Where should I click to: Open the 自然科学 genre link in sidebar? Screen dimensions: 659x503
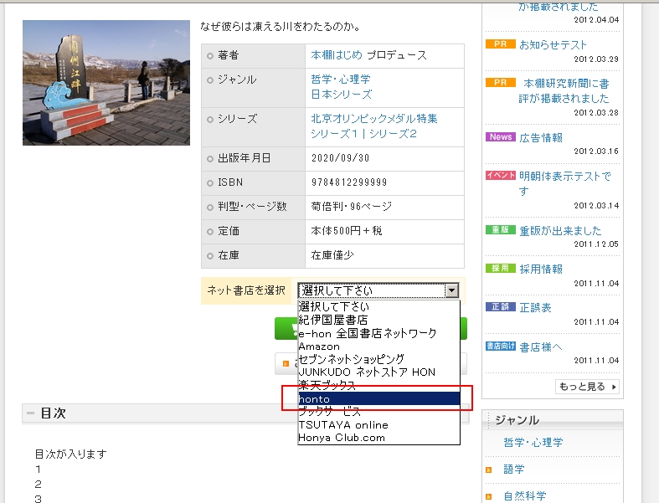click(x=524, y=495)
